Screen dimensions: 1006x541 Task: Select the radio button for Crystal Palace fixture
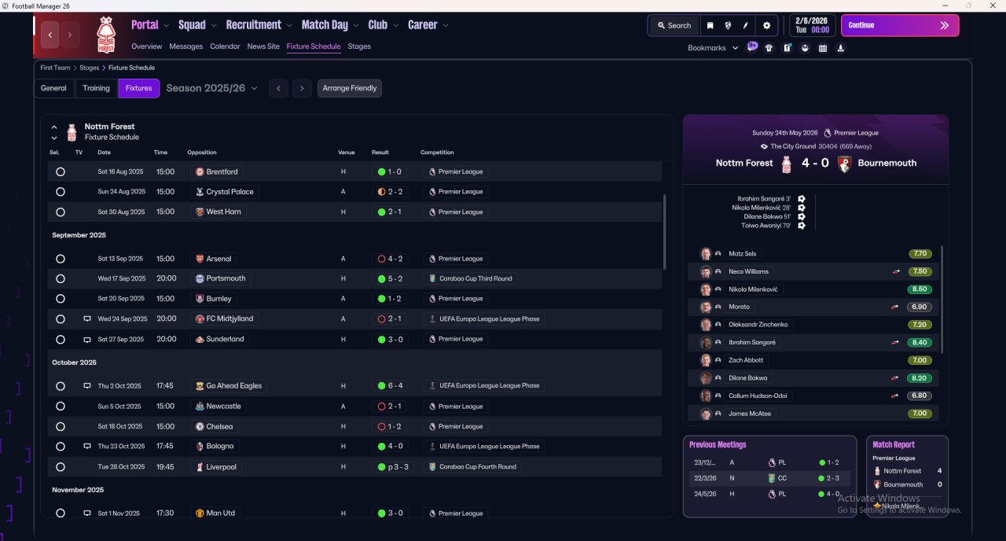point(61,192)
